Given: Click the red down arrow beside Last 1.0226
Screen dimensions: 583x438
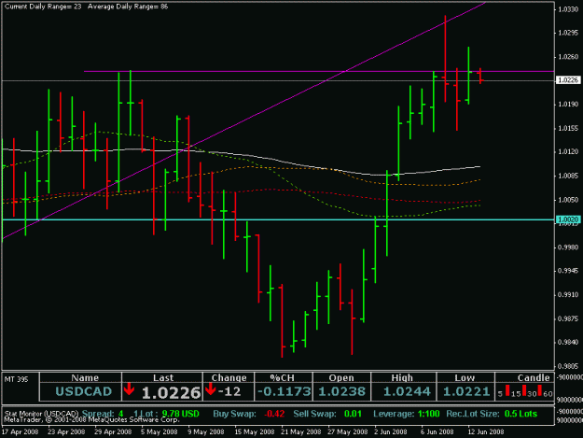Looking at the screenshot, I should (129, 389).
